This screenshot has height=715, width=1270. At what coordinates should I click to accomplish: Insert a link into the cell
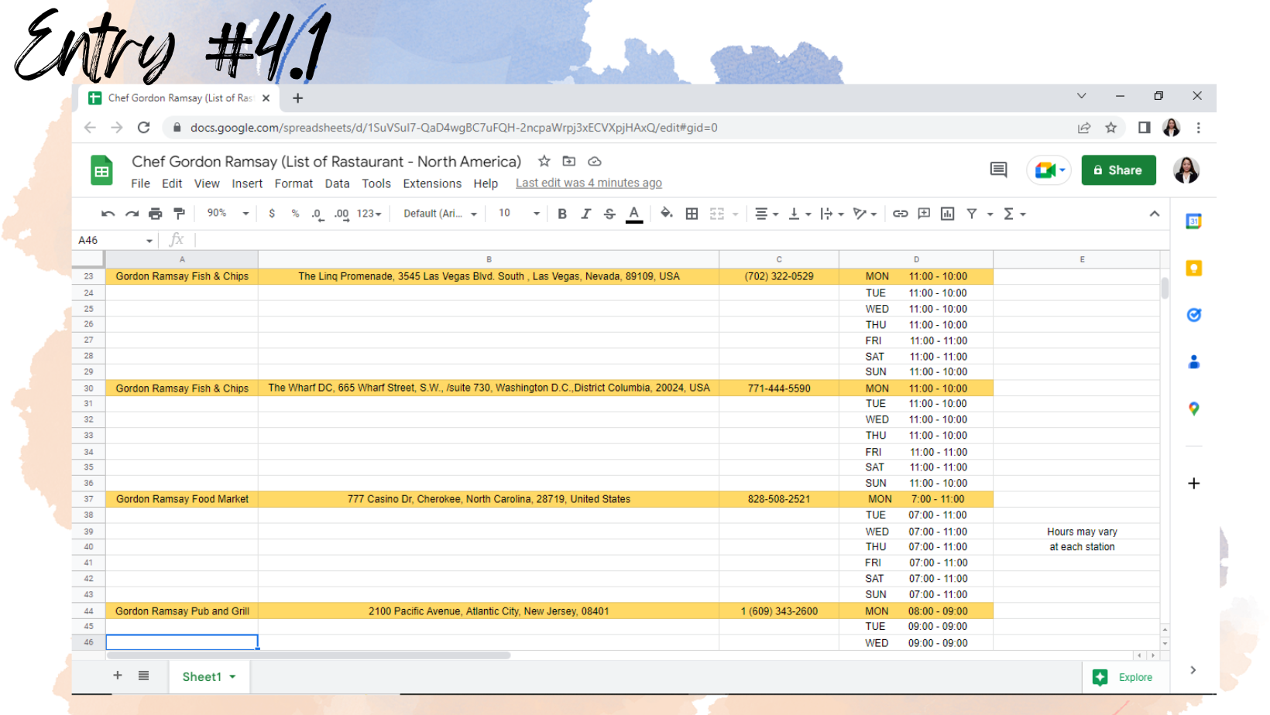[900, 214]
